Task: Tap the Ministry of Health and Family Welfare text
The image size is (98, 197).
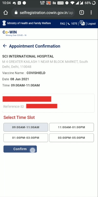Action: coord(29,23)
